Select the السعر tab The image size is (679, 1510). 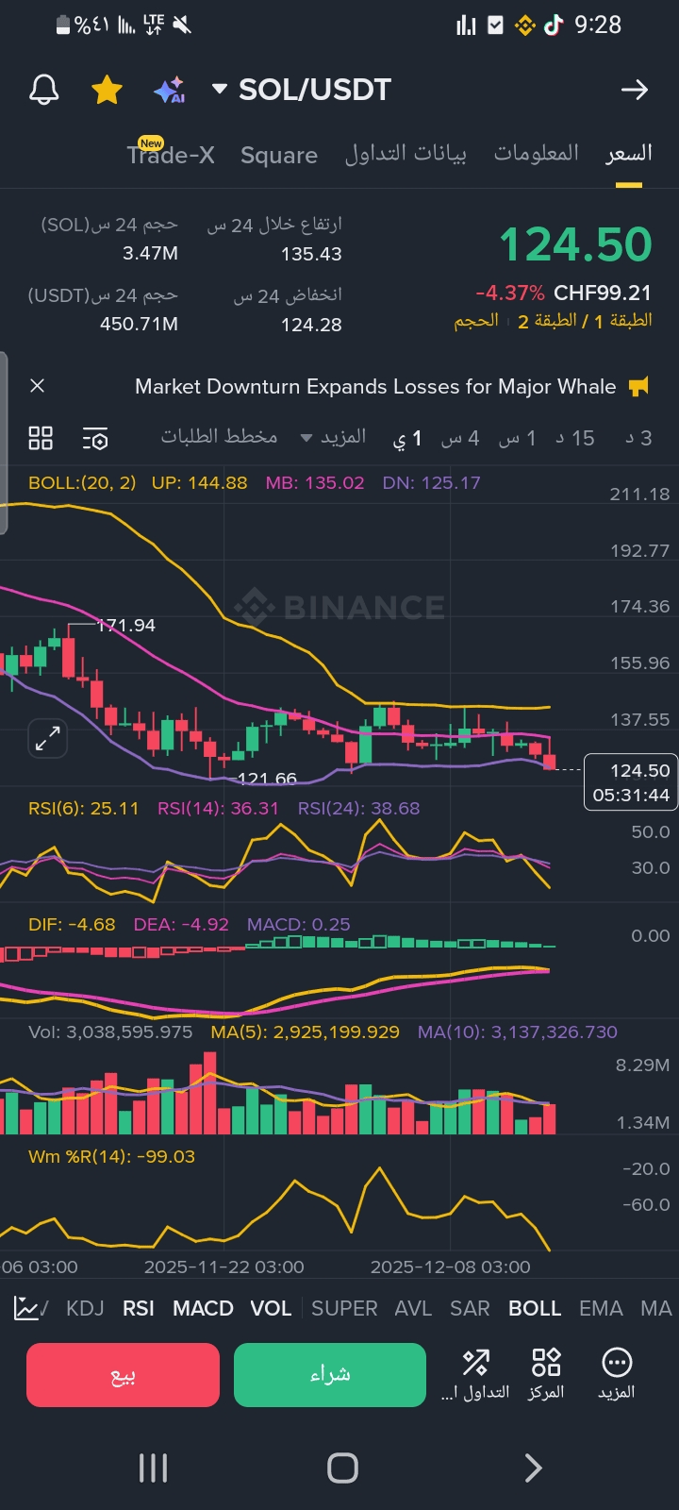[629, 153]
